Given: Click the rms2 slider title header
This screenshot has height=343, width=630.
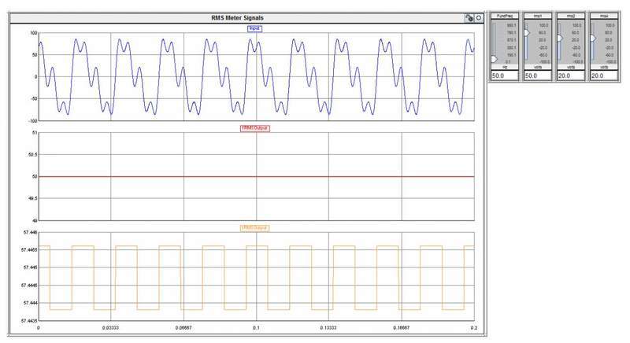Looking at the screenshot, I should pos(570,15).
